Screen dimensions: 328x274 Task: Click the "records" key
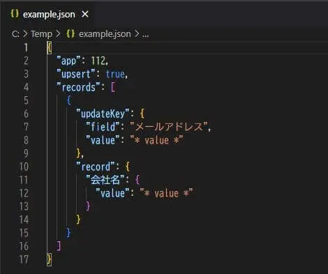[78, 87]
